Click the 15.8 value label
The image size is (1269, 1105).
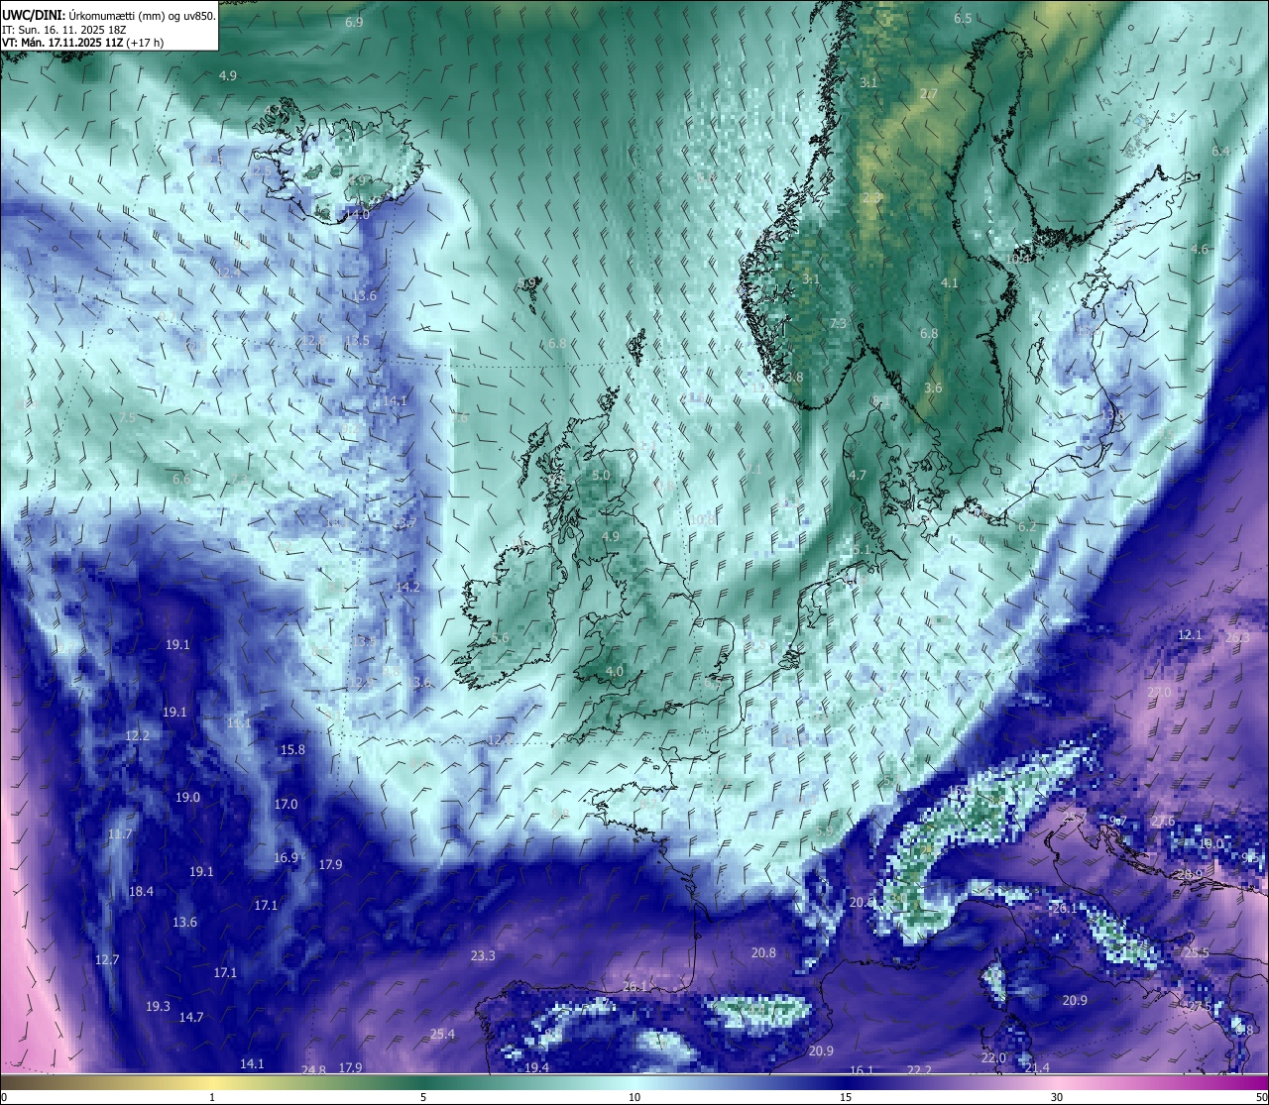pos(292,750)
